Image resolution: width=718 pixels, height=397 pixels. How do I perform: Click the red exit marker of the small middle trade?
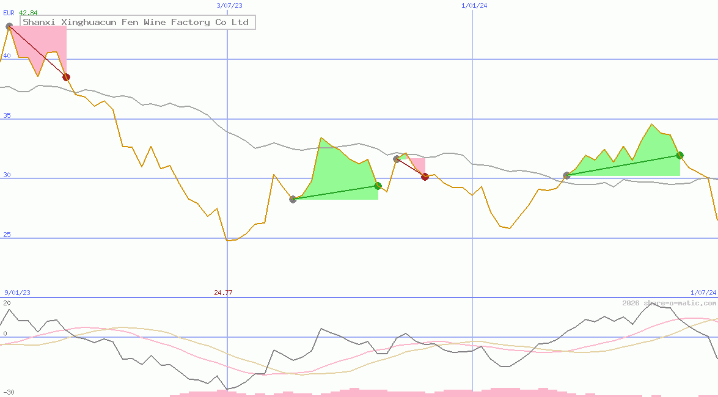425,177
